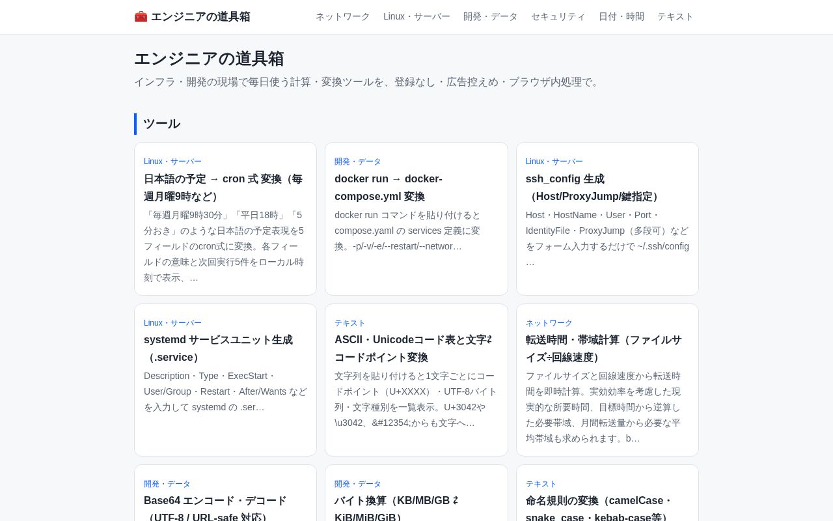Click the ssh_config card description
The width and height of the screenshot is (833, 521).
click(x=607, y=238)
